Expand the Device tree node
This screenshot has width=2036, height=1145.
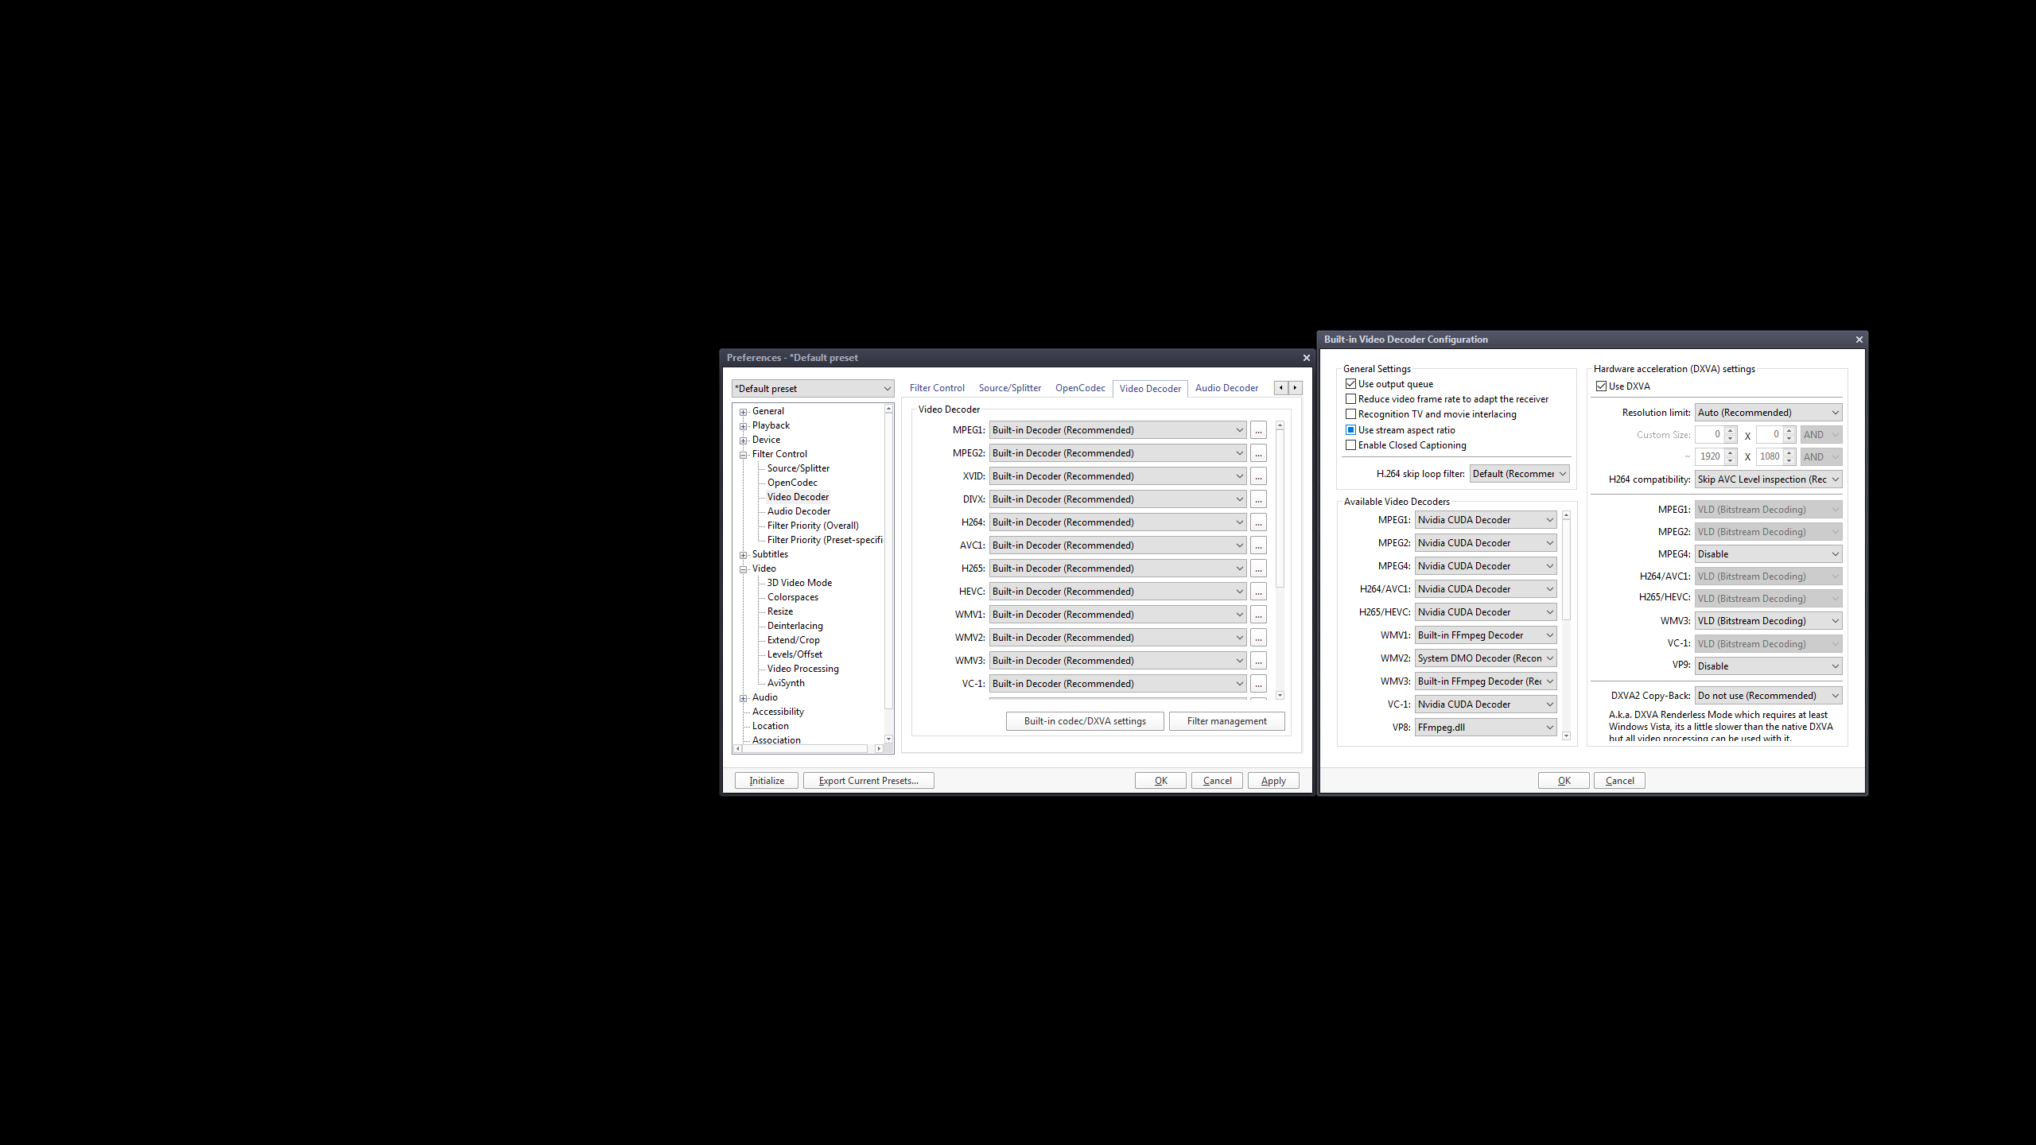click(744, 441)
